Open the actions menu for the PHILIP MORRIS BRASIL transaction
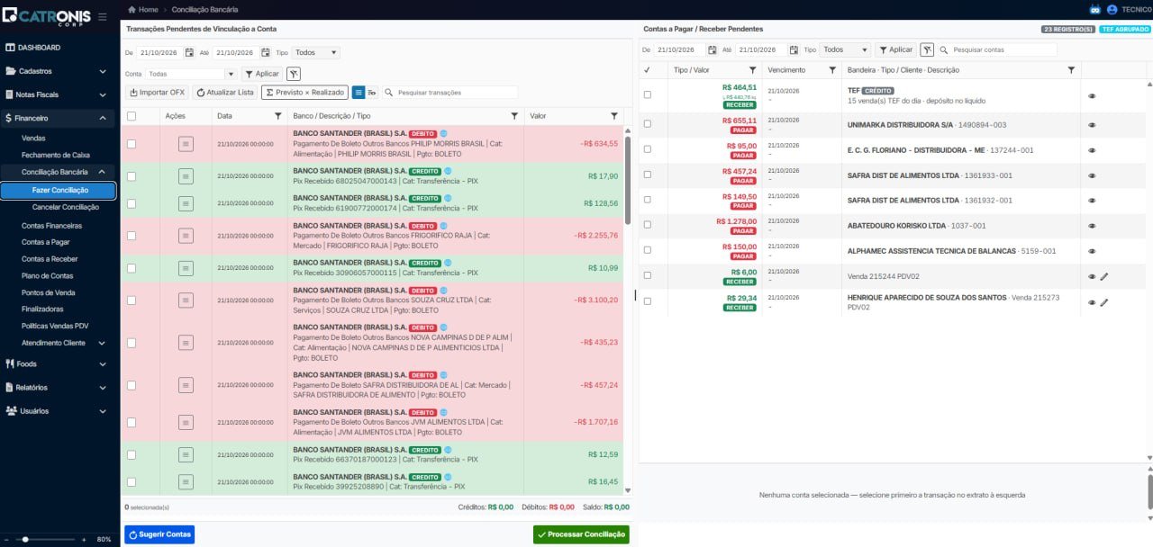 pyautogui.click(x=186, y=143)
